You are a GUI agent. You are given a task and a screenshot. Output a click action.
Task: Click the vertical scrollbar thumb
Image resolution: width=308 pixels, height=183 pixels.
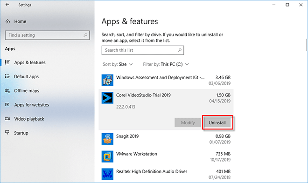point(307,45)
